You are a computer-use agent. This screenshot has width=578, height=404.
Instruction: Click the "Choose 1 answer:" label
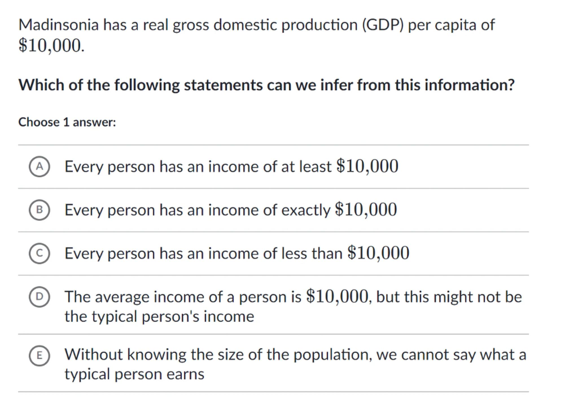(x=67, y=122)
